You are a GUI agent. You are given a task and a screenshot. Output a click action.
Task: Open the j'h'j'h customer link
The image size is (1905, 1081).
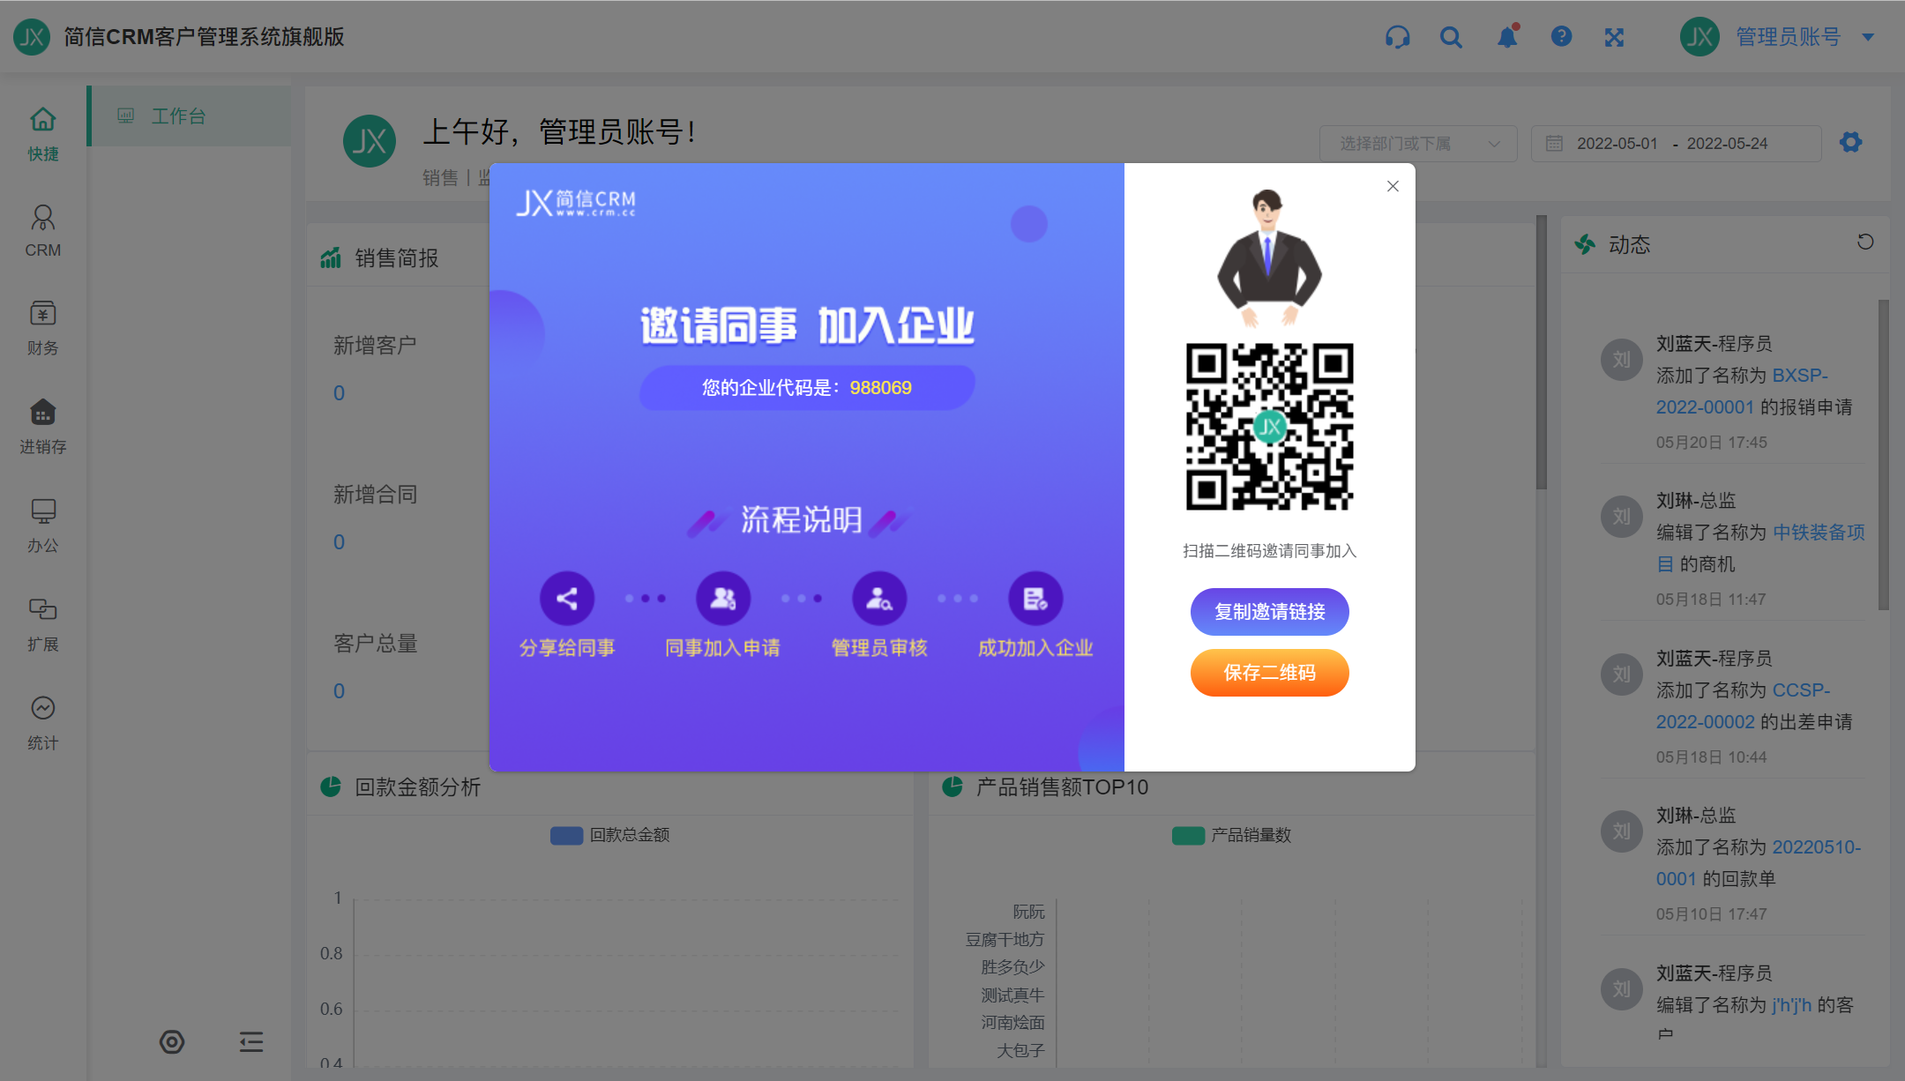1791,1005
